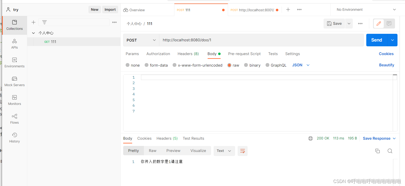Screen dimensions: 405x186
Task: Switch to the Tests tab
Action: click(x=273, y=54)
